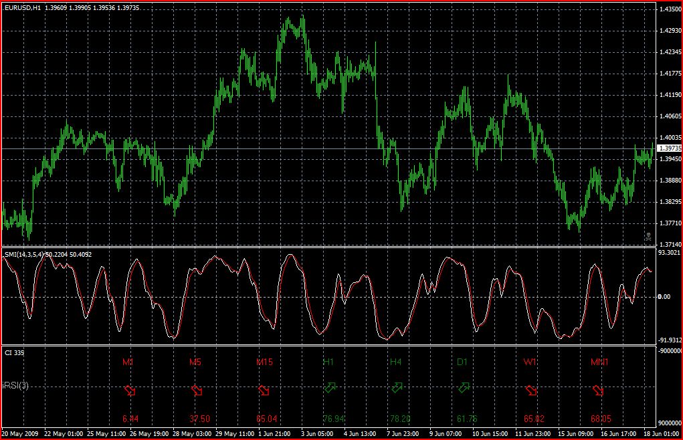
Task: Click the red down arrow under MN1
Action: (x=598, y=391)
